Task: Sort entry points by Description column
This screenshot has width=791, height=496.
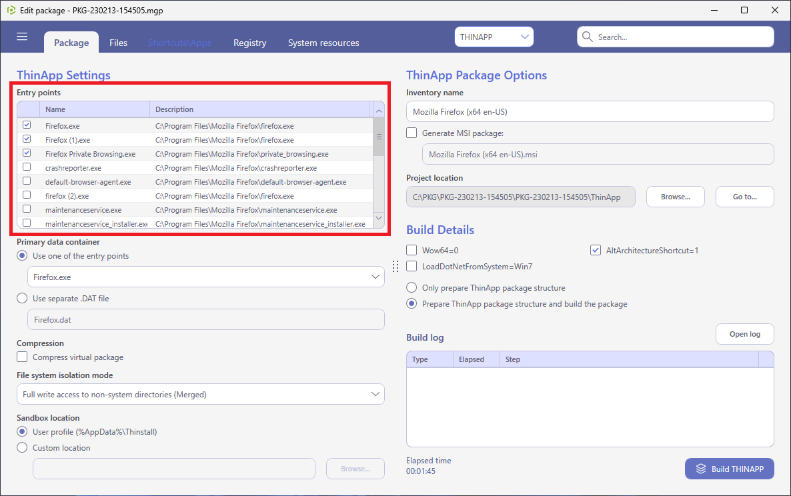Action: (x=260, y=109)
